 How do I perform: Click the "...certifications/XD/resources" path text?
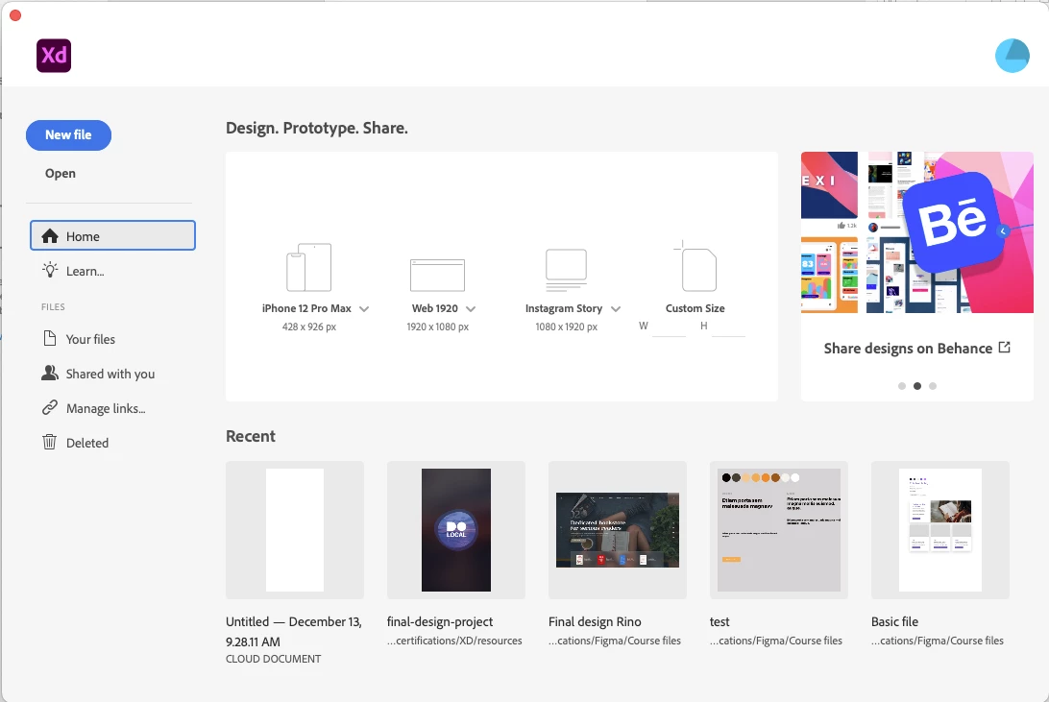click(454, 641)
